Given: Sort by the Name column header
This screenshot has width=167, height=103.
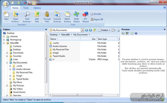Looking at the screenshot, I should point(65,39).
